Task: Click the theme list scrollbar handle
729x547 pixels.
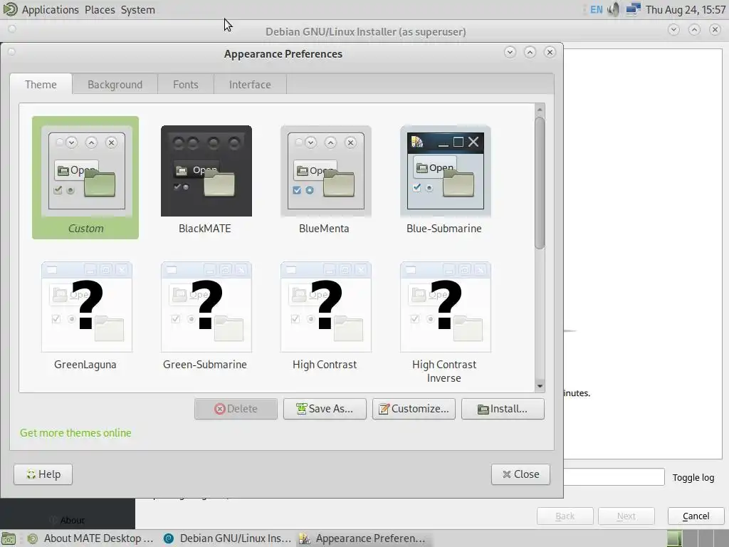Action: click(540, 183)
